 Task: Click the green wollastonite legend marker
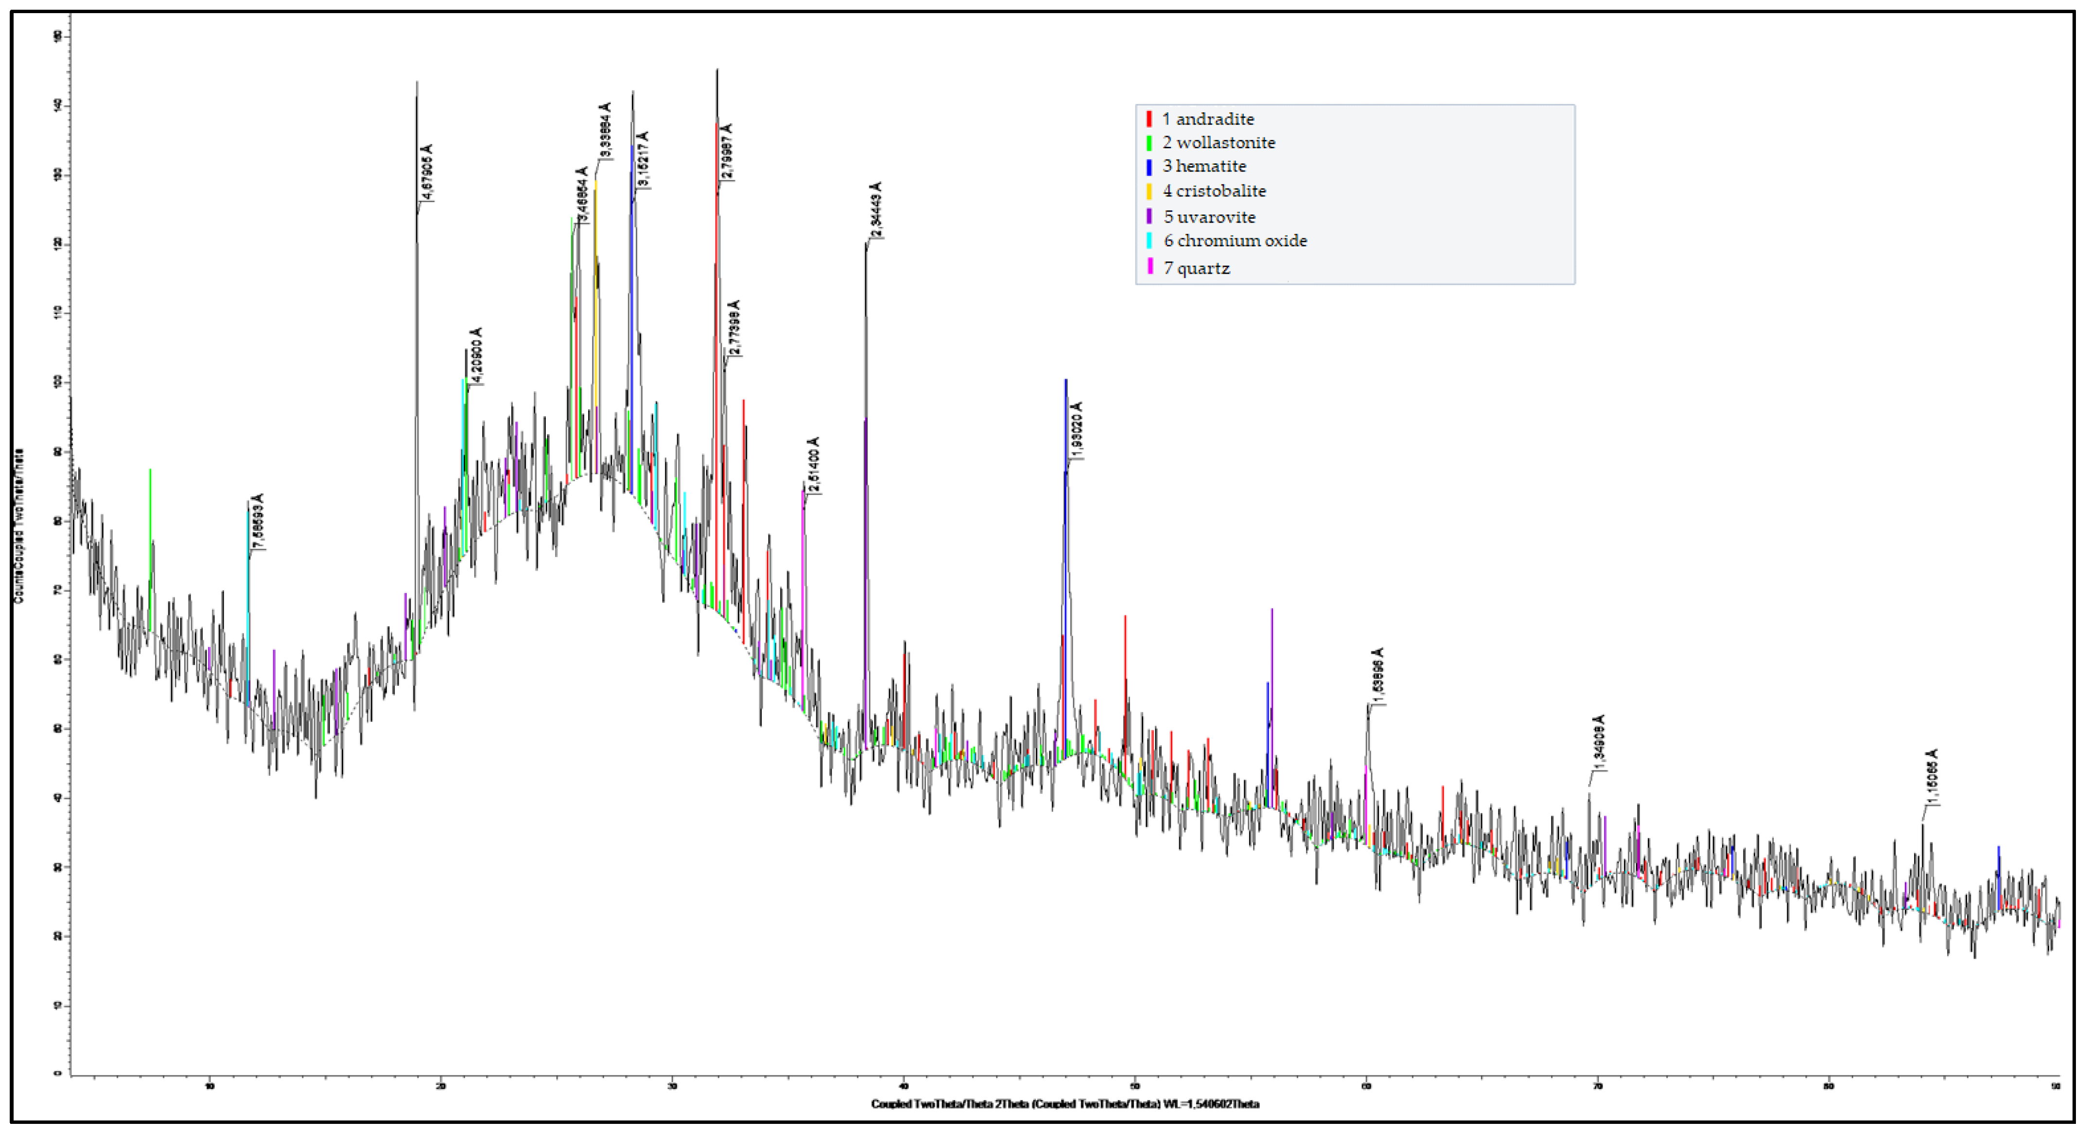coord(1149,143)
